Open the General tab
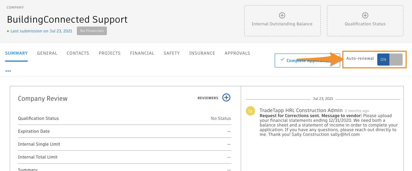Viewport: 412px width, 171px height. (47, 53)
